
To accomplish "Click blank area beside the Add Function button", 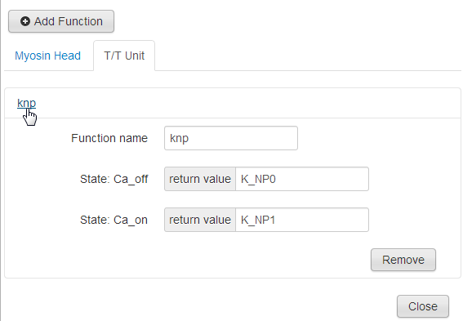I will (287, 21).
